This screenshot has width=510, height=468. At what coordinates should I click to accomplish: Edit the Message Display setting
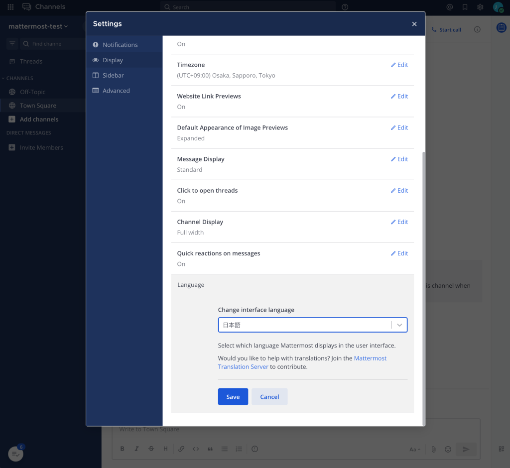[x=399, y=159]
